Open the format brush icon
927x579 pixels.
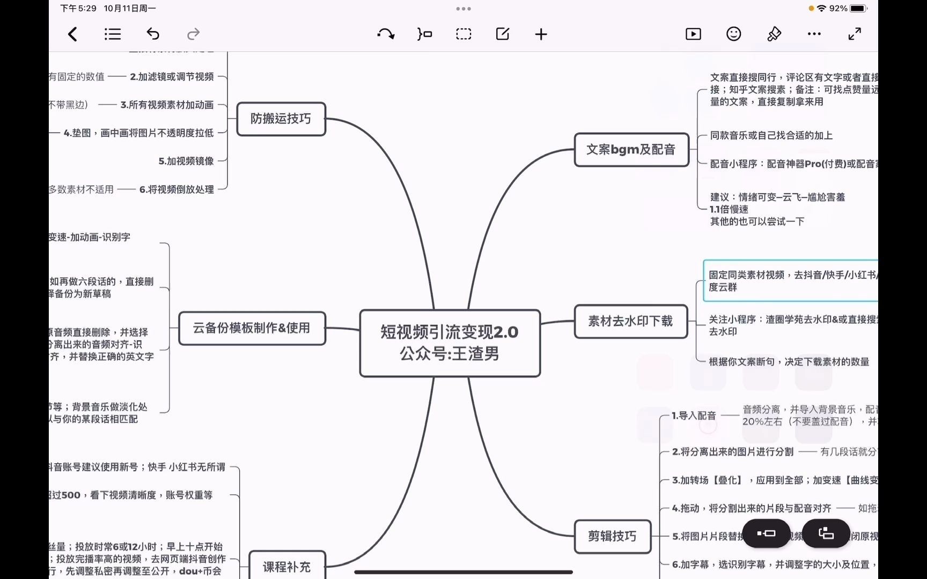(x=774, y=34)
